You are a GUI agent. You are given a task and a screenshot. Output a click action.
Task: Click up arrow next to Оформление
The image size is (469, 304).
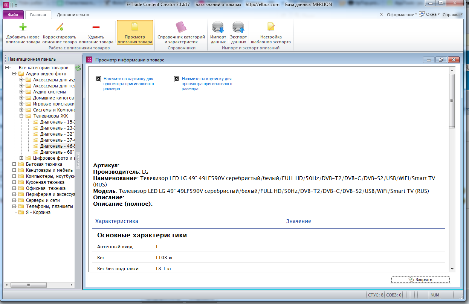tap(382, 15)
